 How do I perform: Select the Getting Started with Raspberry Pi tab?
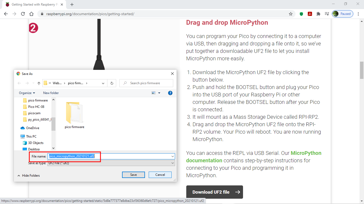(35, 5)
